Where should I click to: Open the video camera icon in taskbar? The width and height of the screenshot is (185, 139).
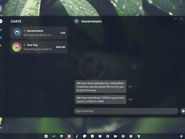(115, 136)
